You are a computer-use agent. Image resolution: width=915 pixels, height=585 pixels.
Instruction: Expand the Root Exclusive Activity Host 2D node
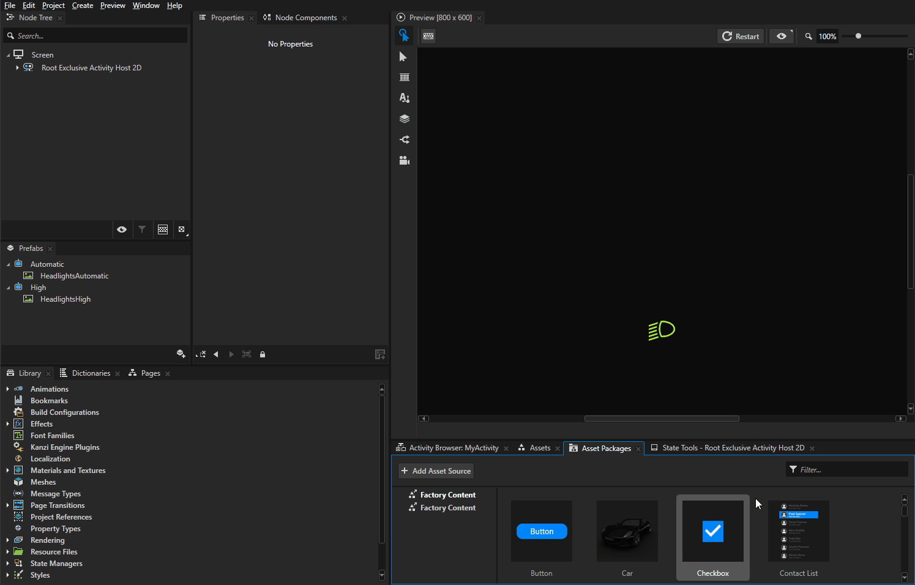(17, 67)
